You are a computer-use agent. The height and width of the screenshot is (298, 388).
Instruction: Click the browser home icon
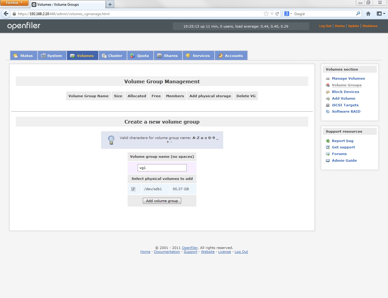tap(368, 14)
